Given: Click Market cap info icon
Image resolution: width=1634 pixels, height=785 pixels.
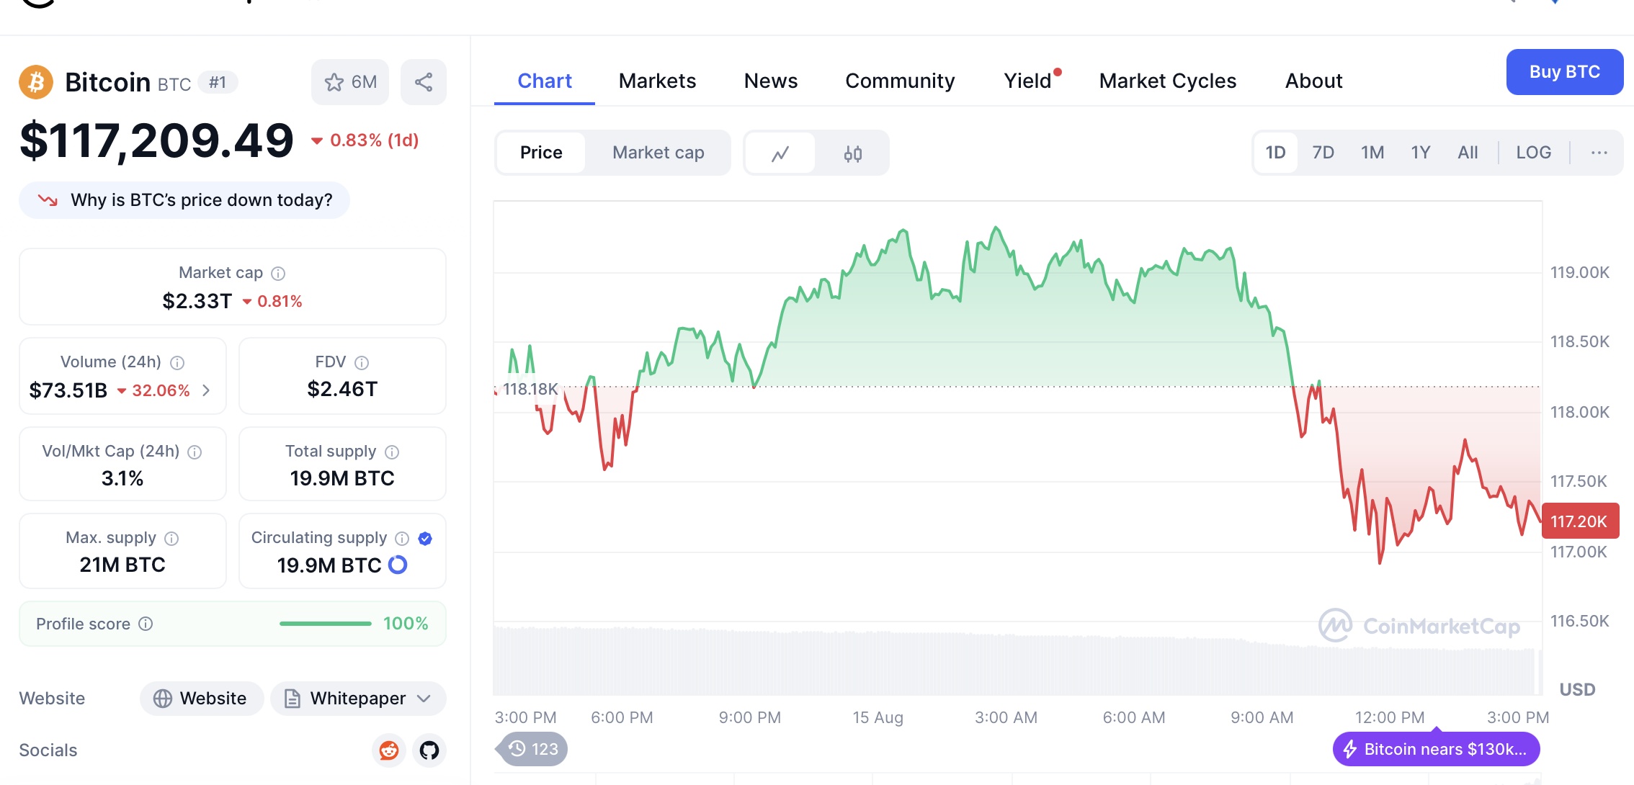Looking at the screenshot, I should [278, 273].
